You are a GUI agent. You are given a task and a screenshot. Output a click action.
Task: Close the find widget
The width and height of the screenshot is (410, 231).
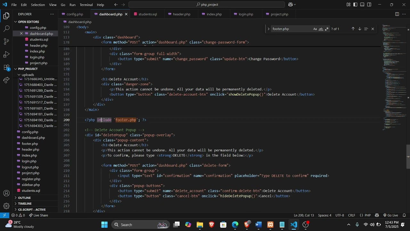pyautogui.click(x=373, y=29)
